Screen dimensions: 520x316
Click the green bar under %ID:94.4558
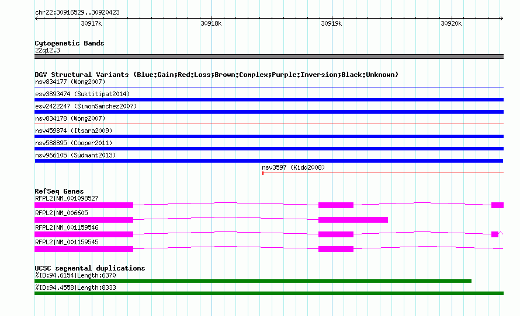tap(269, 293)
